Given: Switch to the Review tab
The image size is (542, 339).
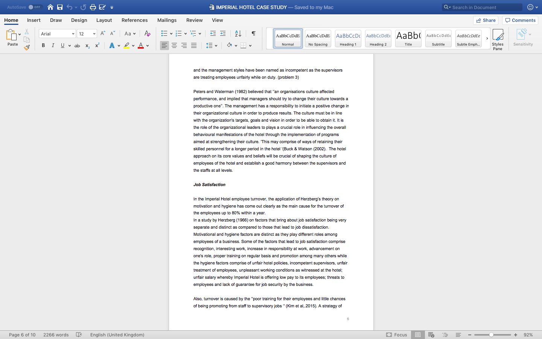Looking at the screenshot, I should click(194, 20).
